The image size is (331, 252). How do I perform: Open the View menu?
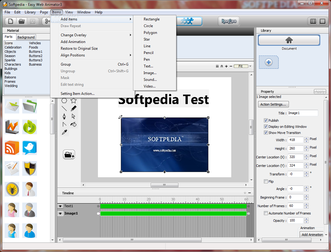point(69,12)
